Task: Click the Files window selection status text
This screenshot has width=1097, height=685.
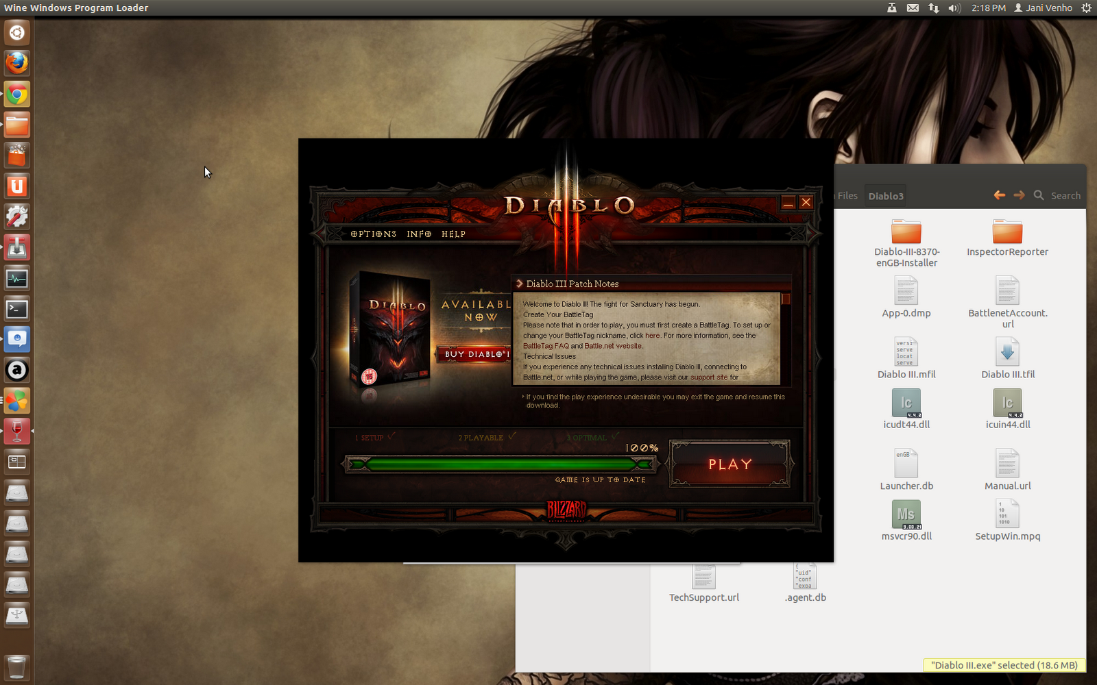Action: coord(1004,665)
